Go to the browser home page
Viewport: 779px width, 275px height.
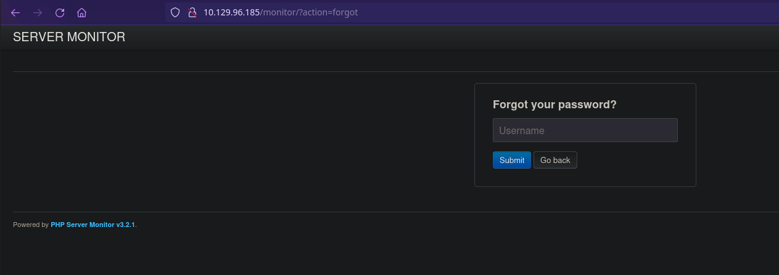point(81,12)
